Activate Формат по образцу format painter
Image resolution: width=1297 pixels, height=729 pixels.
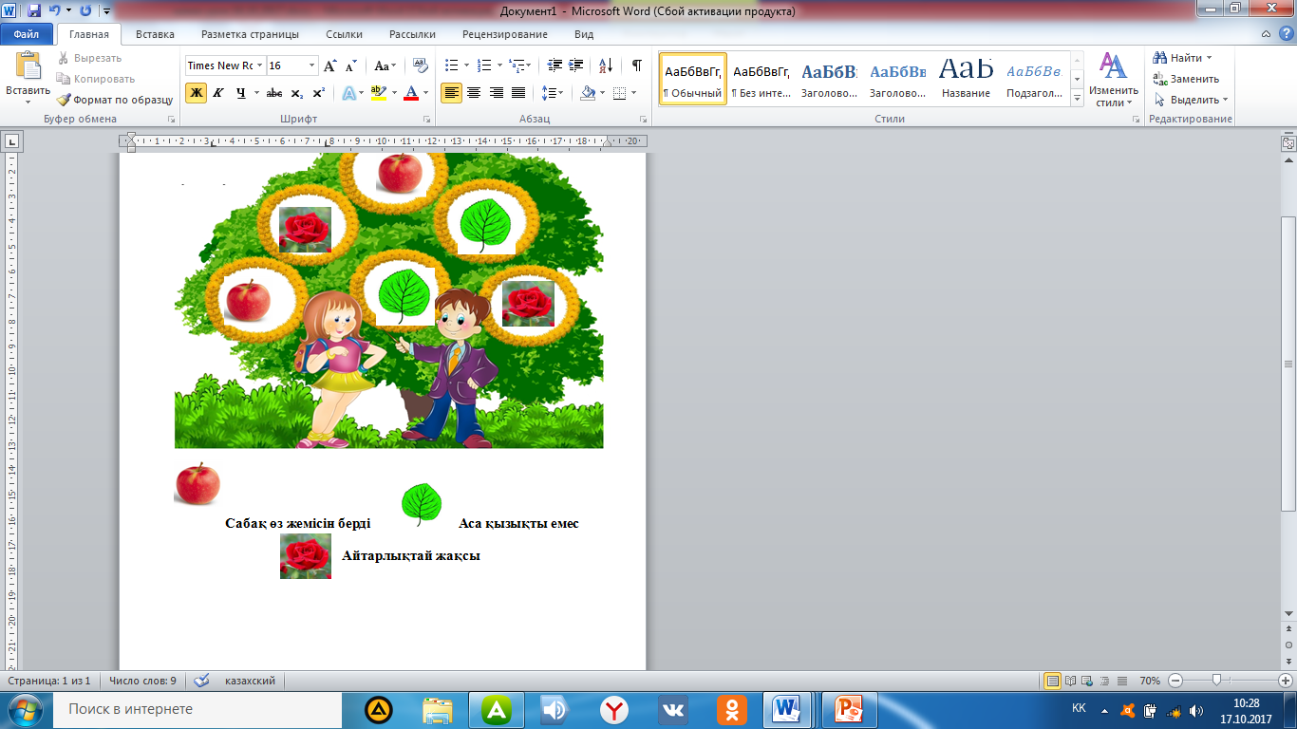click(x=114, y=100)
